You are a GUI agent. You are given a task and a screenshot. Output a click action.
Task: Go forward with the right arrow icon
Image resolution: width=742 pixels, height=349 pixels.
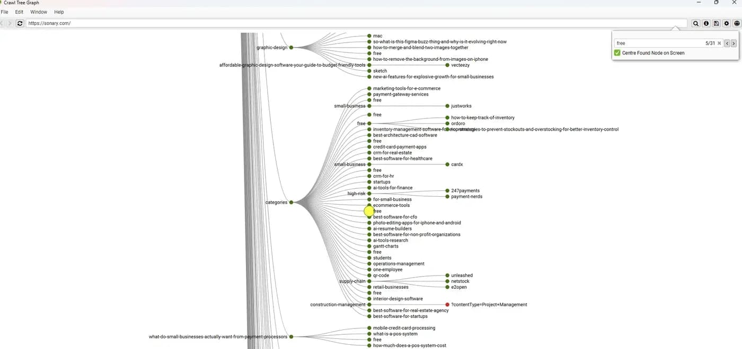[x=10, y=23]
